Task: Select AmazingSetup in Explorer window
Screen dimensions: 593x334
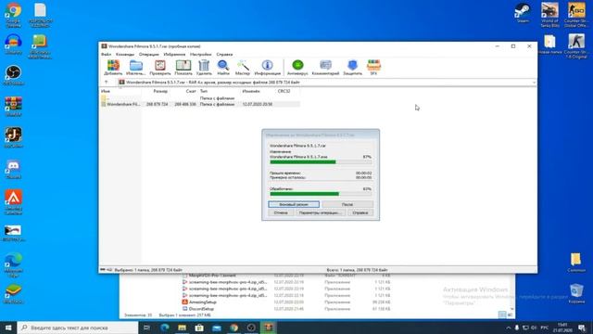Action: pos(203,302)
